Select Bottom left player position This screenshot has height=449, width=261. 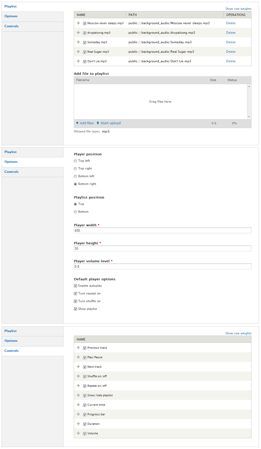coord(75,176)
